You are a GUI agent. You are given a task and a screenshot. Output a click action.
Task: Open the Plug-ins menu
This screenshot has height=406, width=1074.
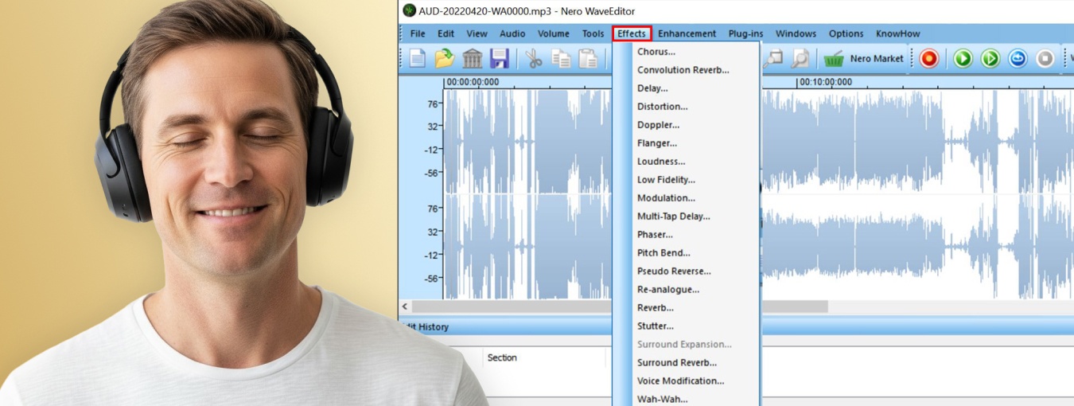(x=745, y=33)
